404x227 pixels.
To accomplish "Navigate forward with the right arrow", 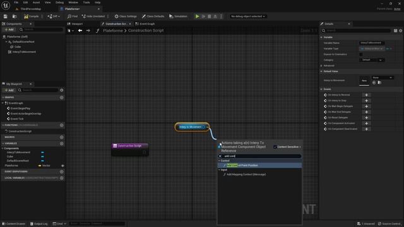I will coord(88,31).
